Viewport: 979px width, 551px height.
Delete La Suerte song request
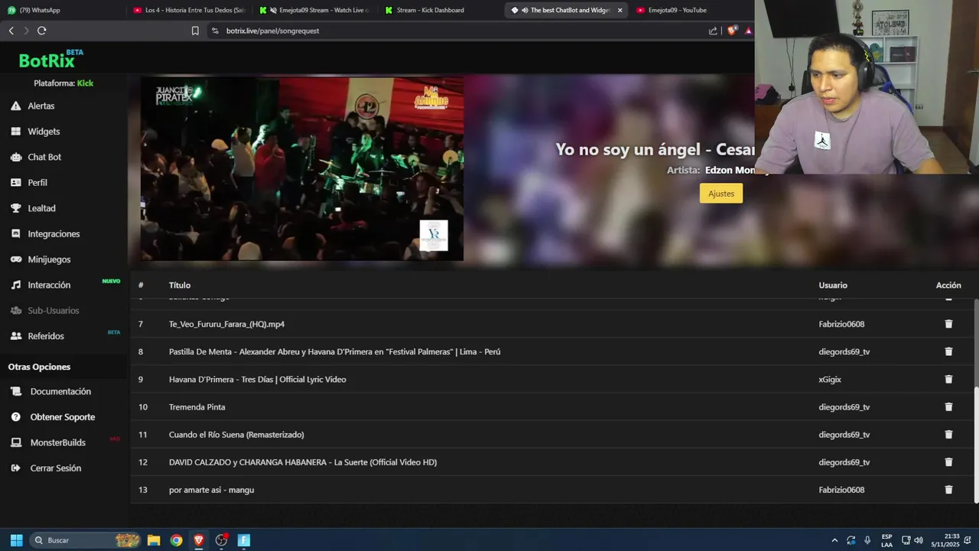[x=948, y=461]
